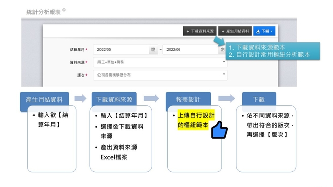The height and width of the screenshot is (187, 333).
Task: Expand the 資料來源 dropdown
Action: point(160,62)
